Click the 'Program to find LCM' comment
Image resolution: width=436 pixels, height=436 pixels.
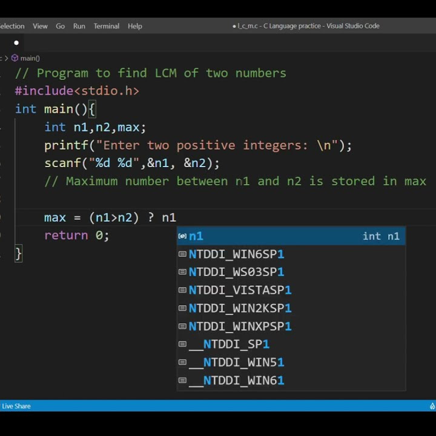(150, 73)
